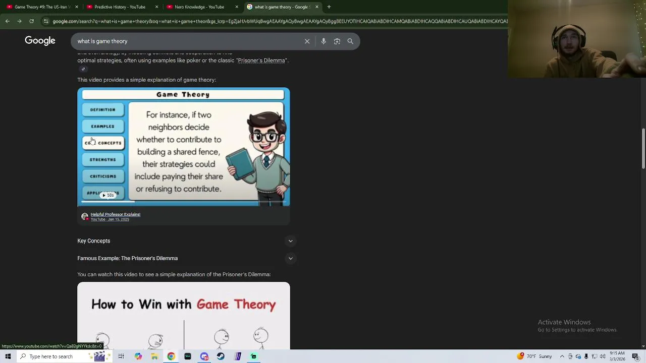Start a voice search with the microphone
646x363 pixels.
324,41
